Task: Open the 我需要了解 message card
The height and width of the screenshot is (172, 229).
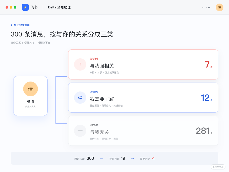Action: click(x=143, y=98)
